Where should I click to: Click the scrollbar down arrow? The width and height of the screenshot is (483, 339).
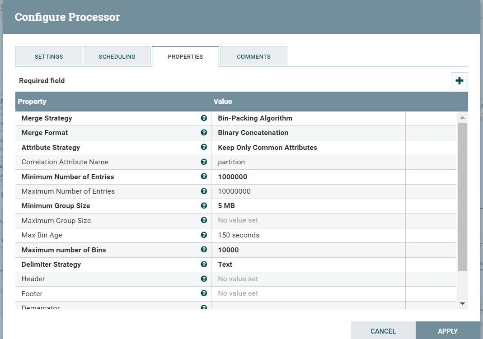[x=462, y=304]
